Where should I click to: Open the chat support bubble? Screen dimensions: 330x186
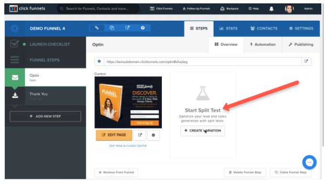point(309,162)
